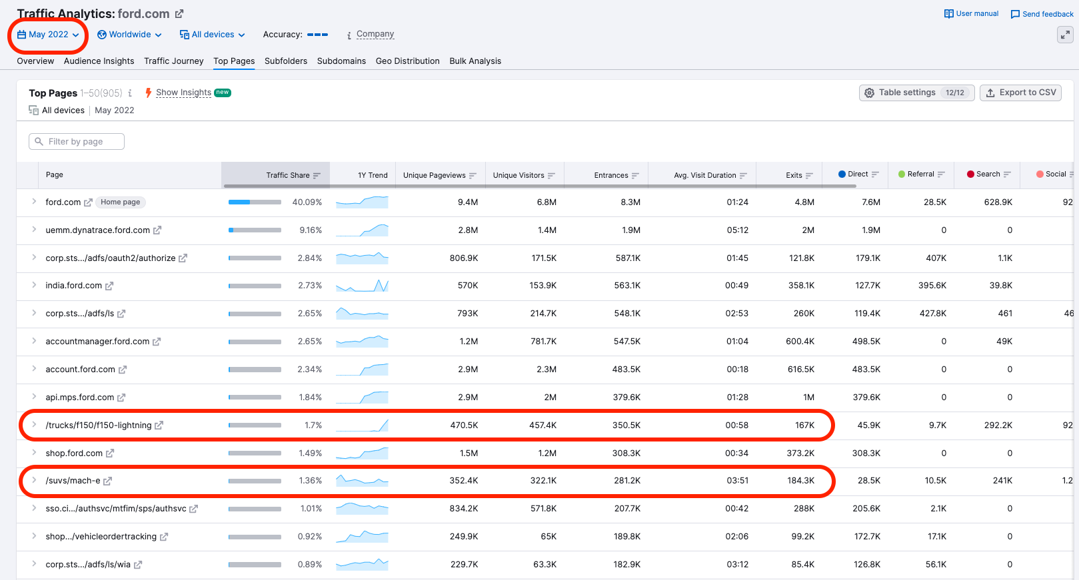
Task: Expand the /suvs/mach-e row
Action: pos(34,479)
